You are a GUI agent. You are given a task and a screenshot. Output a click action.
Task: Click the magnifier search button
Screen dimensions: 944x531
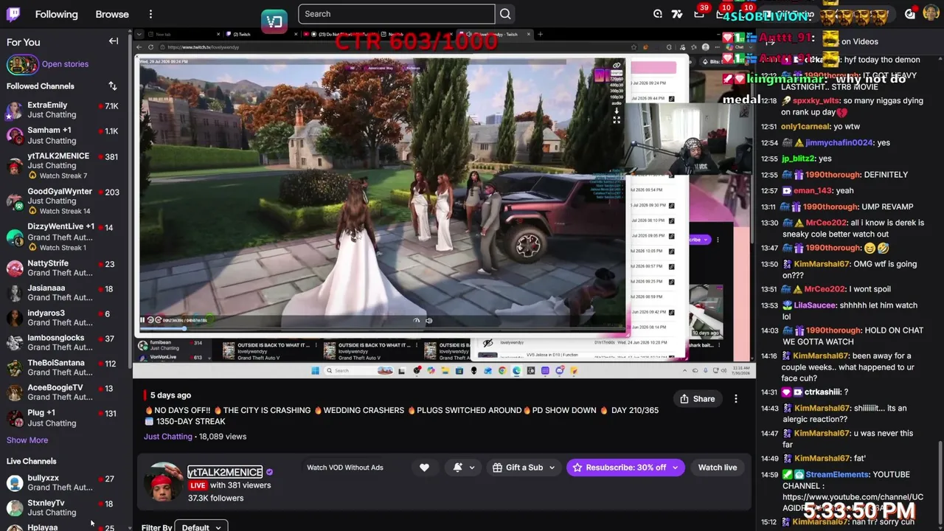coord(505,14)
